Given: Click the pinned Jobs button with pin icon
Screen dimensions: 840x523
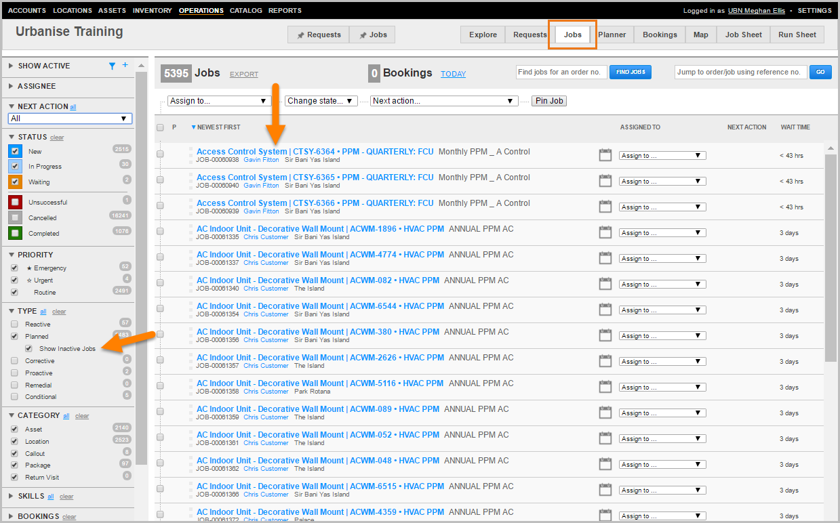Looking at the screenshot, I should [372, 35].
